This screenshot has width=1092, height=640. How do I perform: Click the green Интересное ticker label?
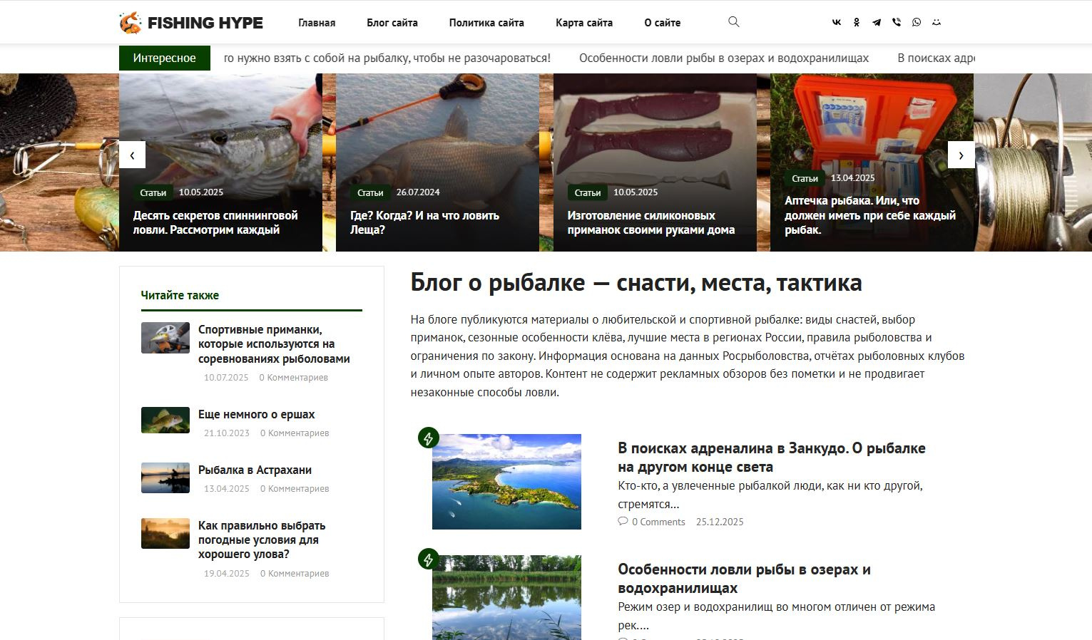coord(165,58)
